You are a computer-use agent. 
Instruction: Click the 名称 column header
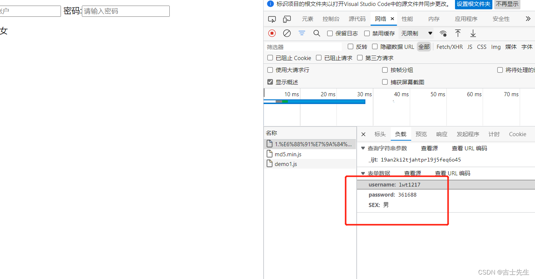(x=310, y=133)
